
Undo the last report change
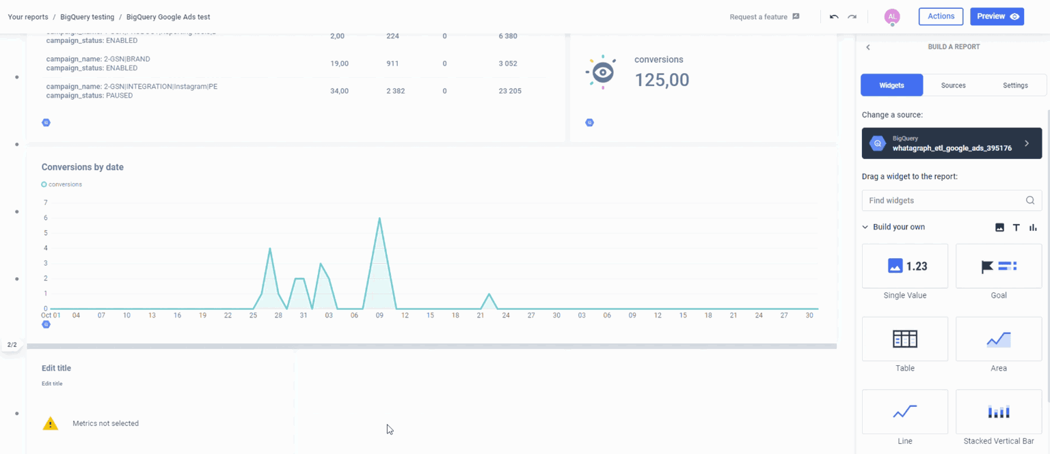point(834,16)
